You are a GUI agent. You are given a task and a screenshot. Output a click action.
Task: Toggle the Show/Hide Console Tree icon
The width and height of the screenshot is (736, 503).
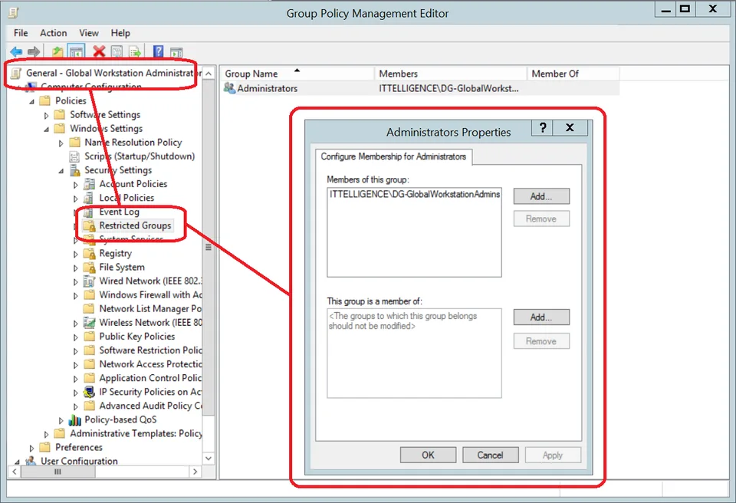(76, 51)
